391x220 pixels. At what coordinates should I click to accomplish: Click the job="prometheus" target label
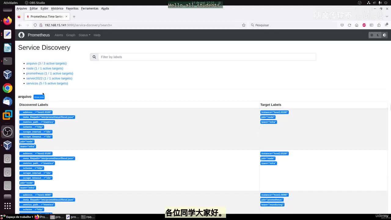pyautogui.click(x=272, y=200)
